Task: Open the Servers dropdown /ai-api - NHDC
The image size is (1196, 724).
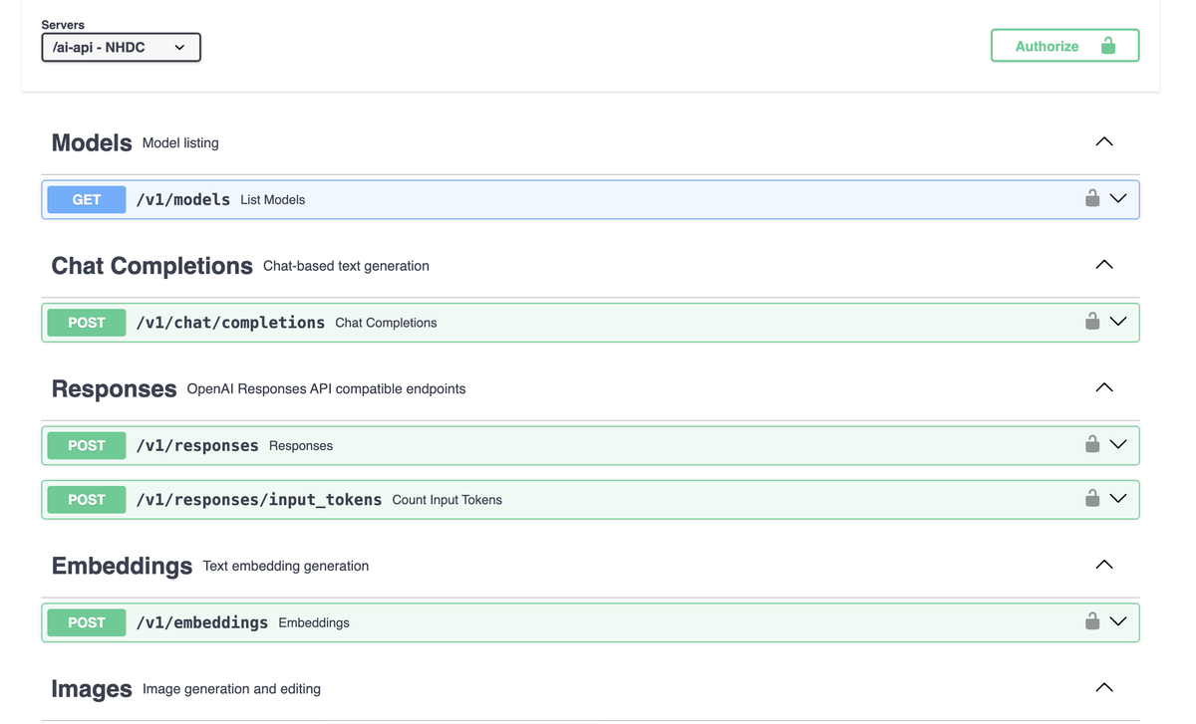Action: [121, 47]
